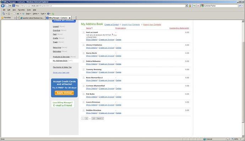Click the printer icon in command bar

click(18, 14)
